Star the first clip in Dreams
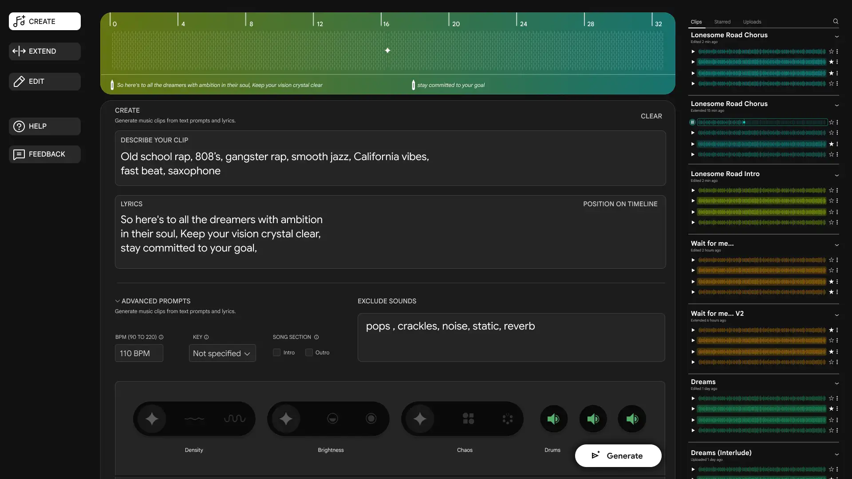 click(x=831, y=399)
